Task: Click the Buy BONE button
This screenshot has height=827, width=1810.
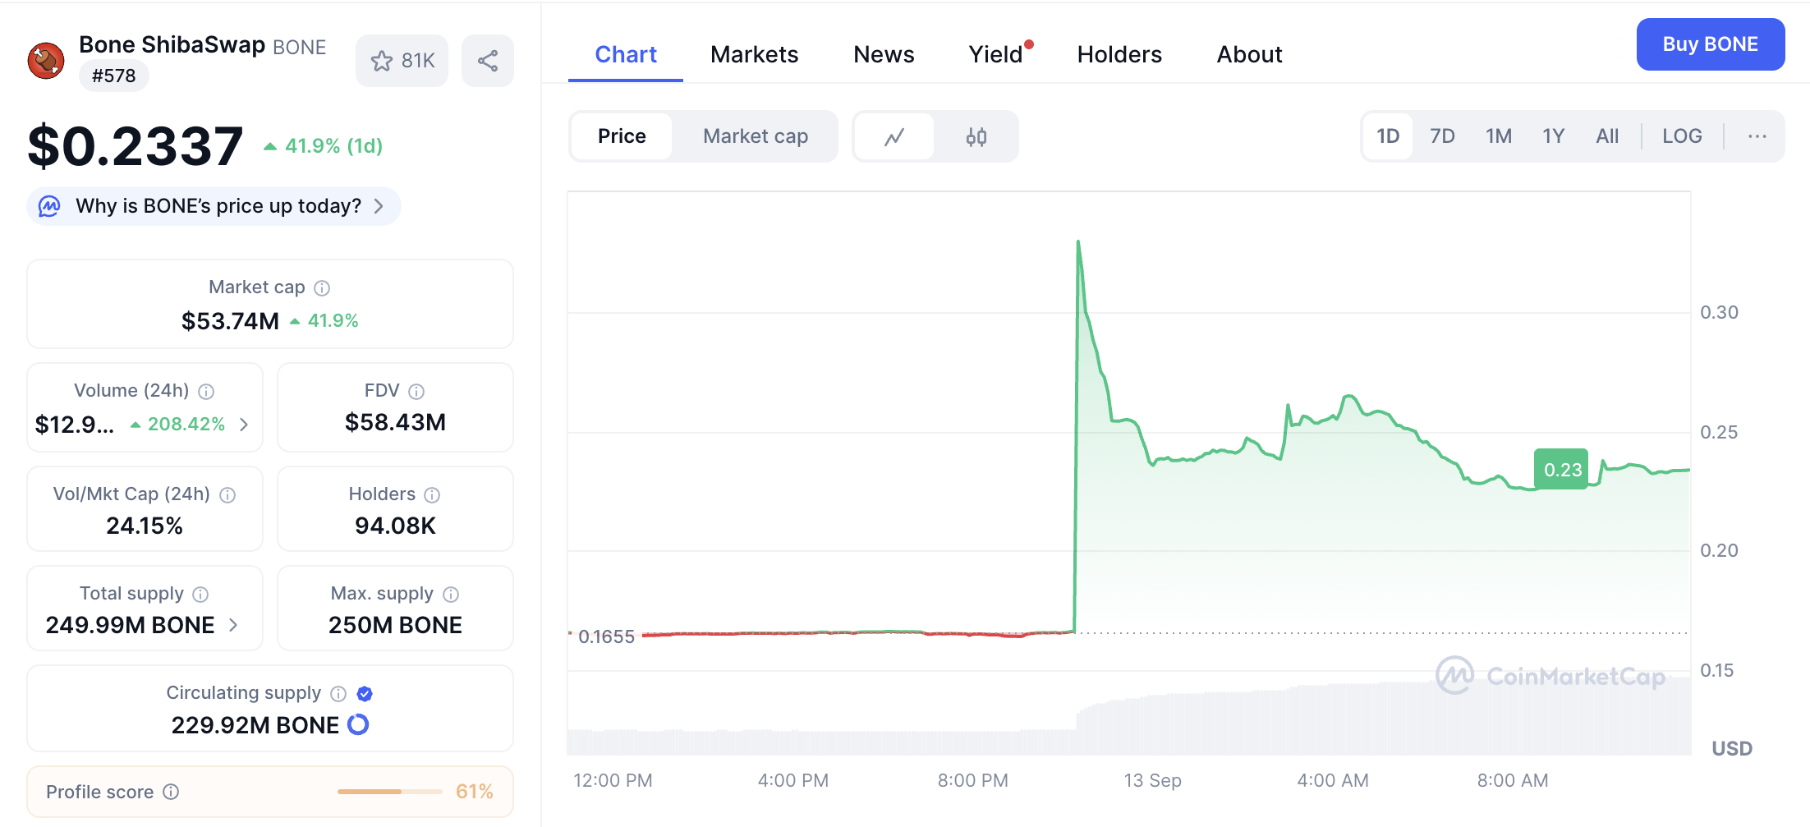Action: (1711, 44)
